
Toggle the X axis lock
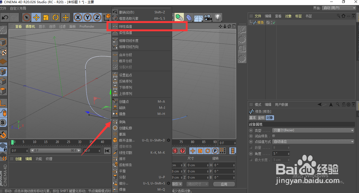[x=78, y=18]
